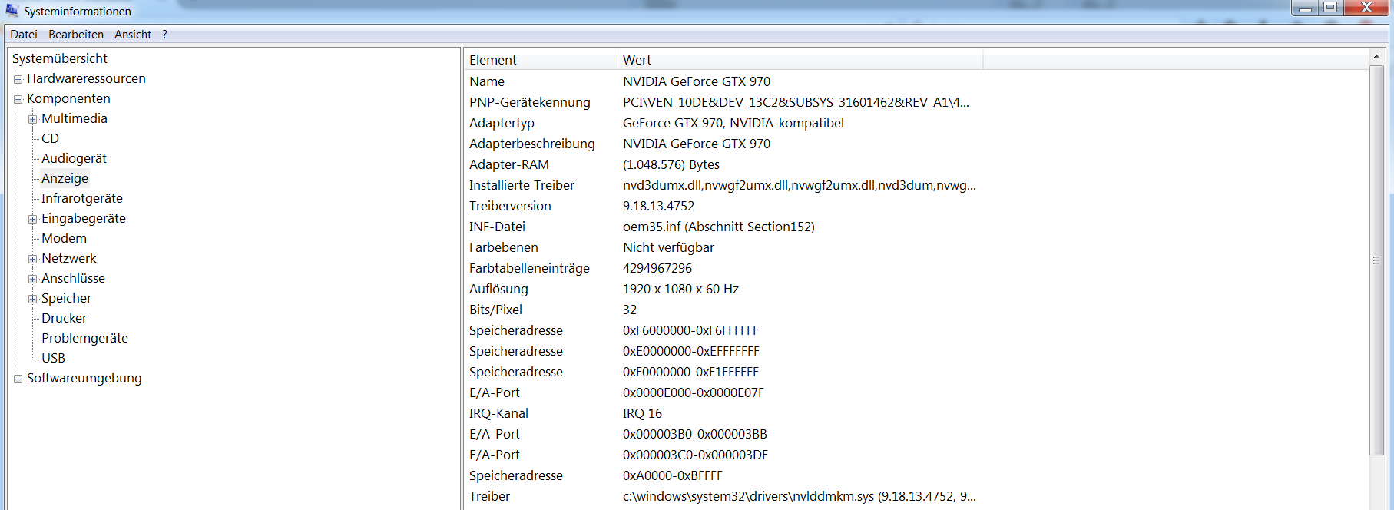Open the Bearbeiten menu
Screen dimensions: 1394x510
point(76,35)
